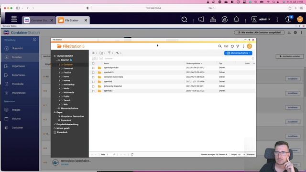Open the upload arrow dropdown
Screen dimensions: 306x172
pos(110,53)
